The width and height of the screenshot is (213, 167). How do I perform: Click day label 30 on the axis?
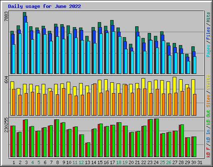coord(193,162)
